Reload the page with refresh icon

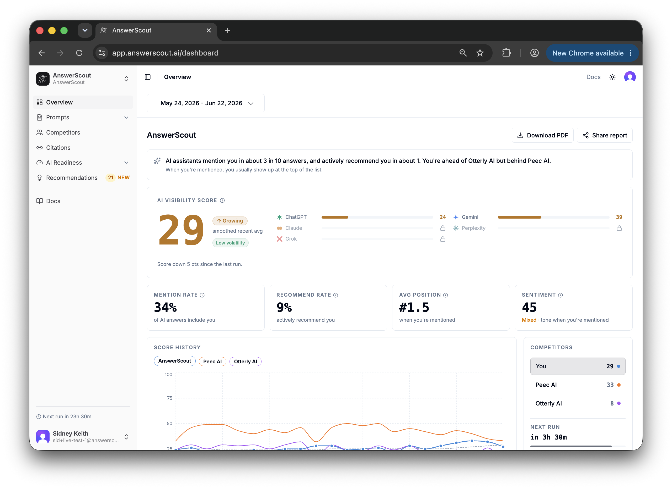click(x=79, y=53)
